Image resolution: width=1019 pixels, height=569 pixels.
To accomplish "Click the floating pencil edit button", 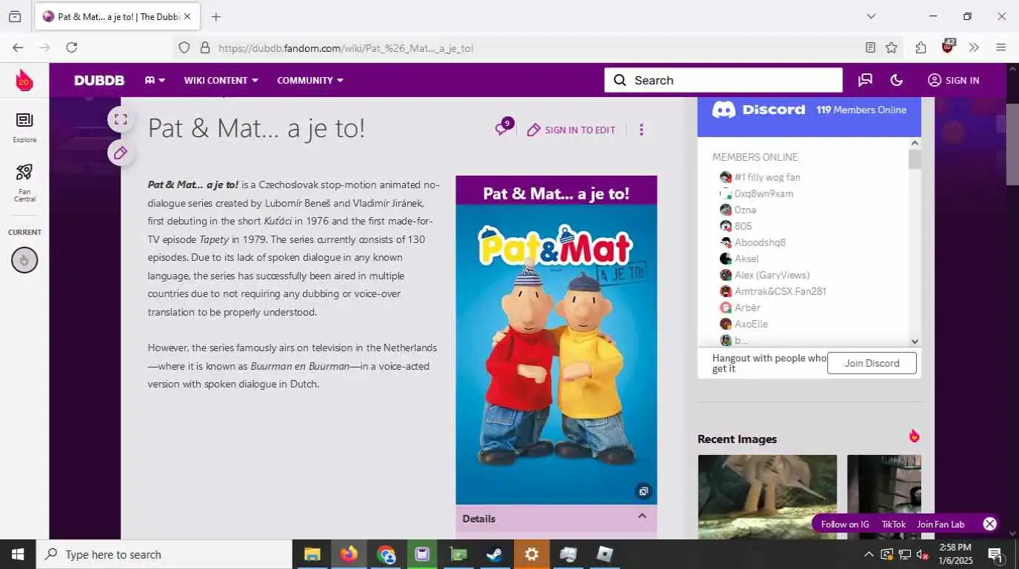I will (121, 153).
